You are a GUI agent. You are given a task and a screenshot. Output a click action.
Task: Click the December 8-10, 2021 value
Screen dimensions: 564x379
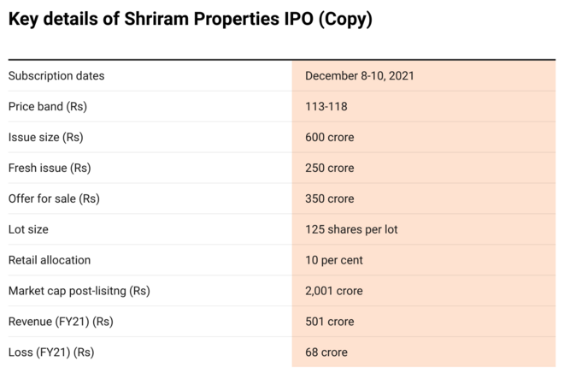(x=360, y=75)
